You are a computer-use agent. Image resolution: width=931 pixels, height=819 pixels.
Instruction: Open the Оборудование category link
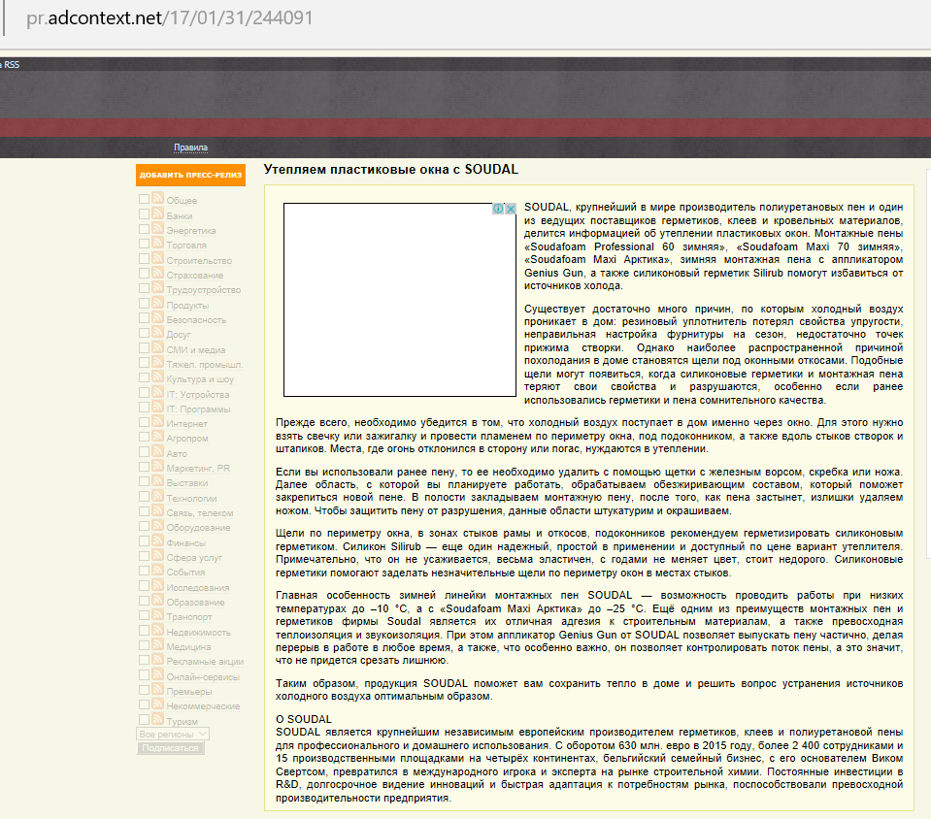point(198,528)
